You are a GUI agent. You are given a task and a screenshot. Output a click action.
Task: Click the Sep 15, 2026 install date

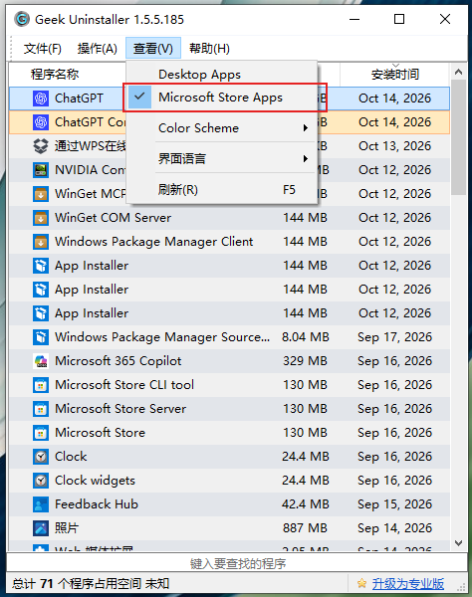click(x=394, y=504)
